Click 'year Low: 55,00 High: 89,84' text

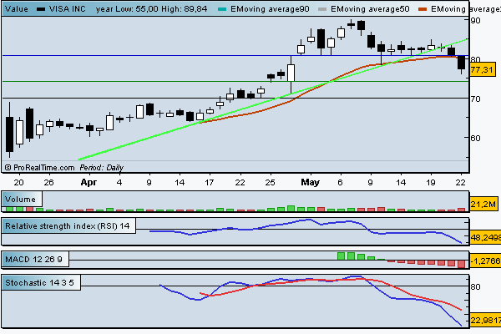[151, 9]
